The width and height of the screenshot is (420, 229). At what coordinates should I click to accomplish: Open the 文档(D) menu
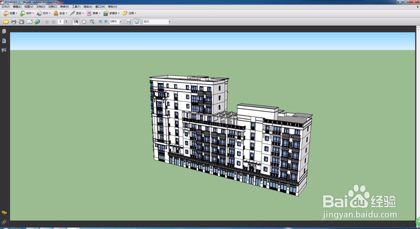[x=41, y=7]
